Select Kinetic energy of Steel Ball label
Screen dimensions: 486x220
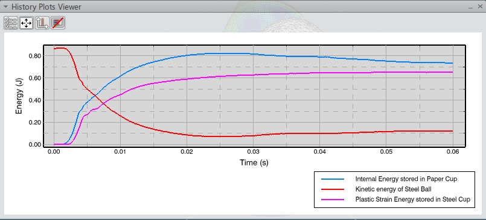[x=393, y=189]
